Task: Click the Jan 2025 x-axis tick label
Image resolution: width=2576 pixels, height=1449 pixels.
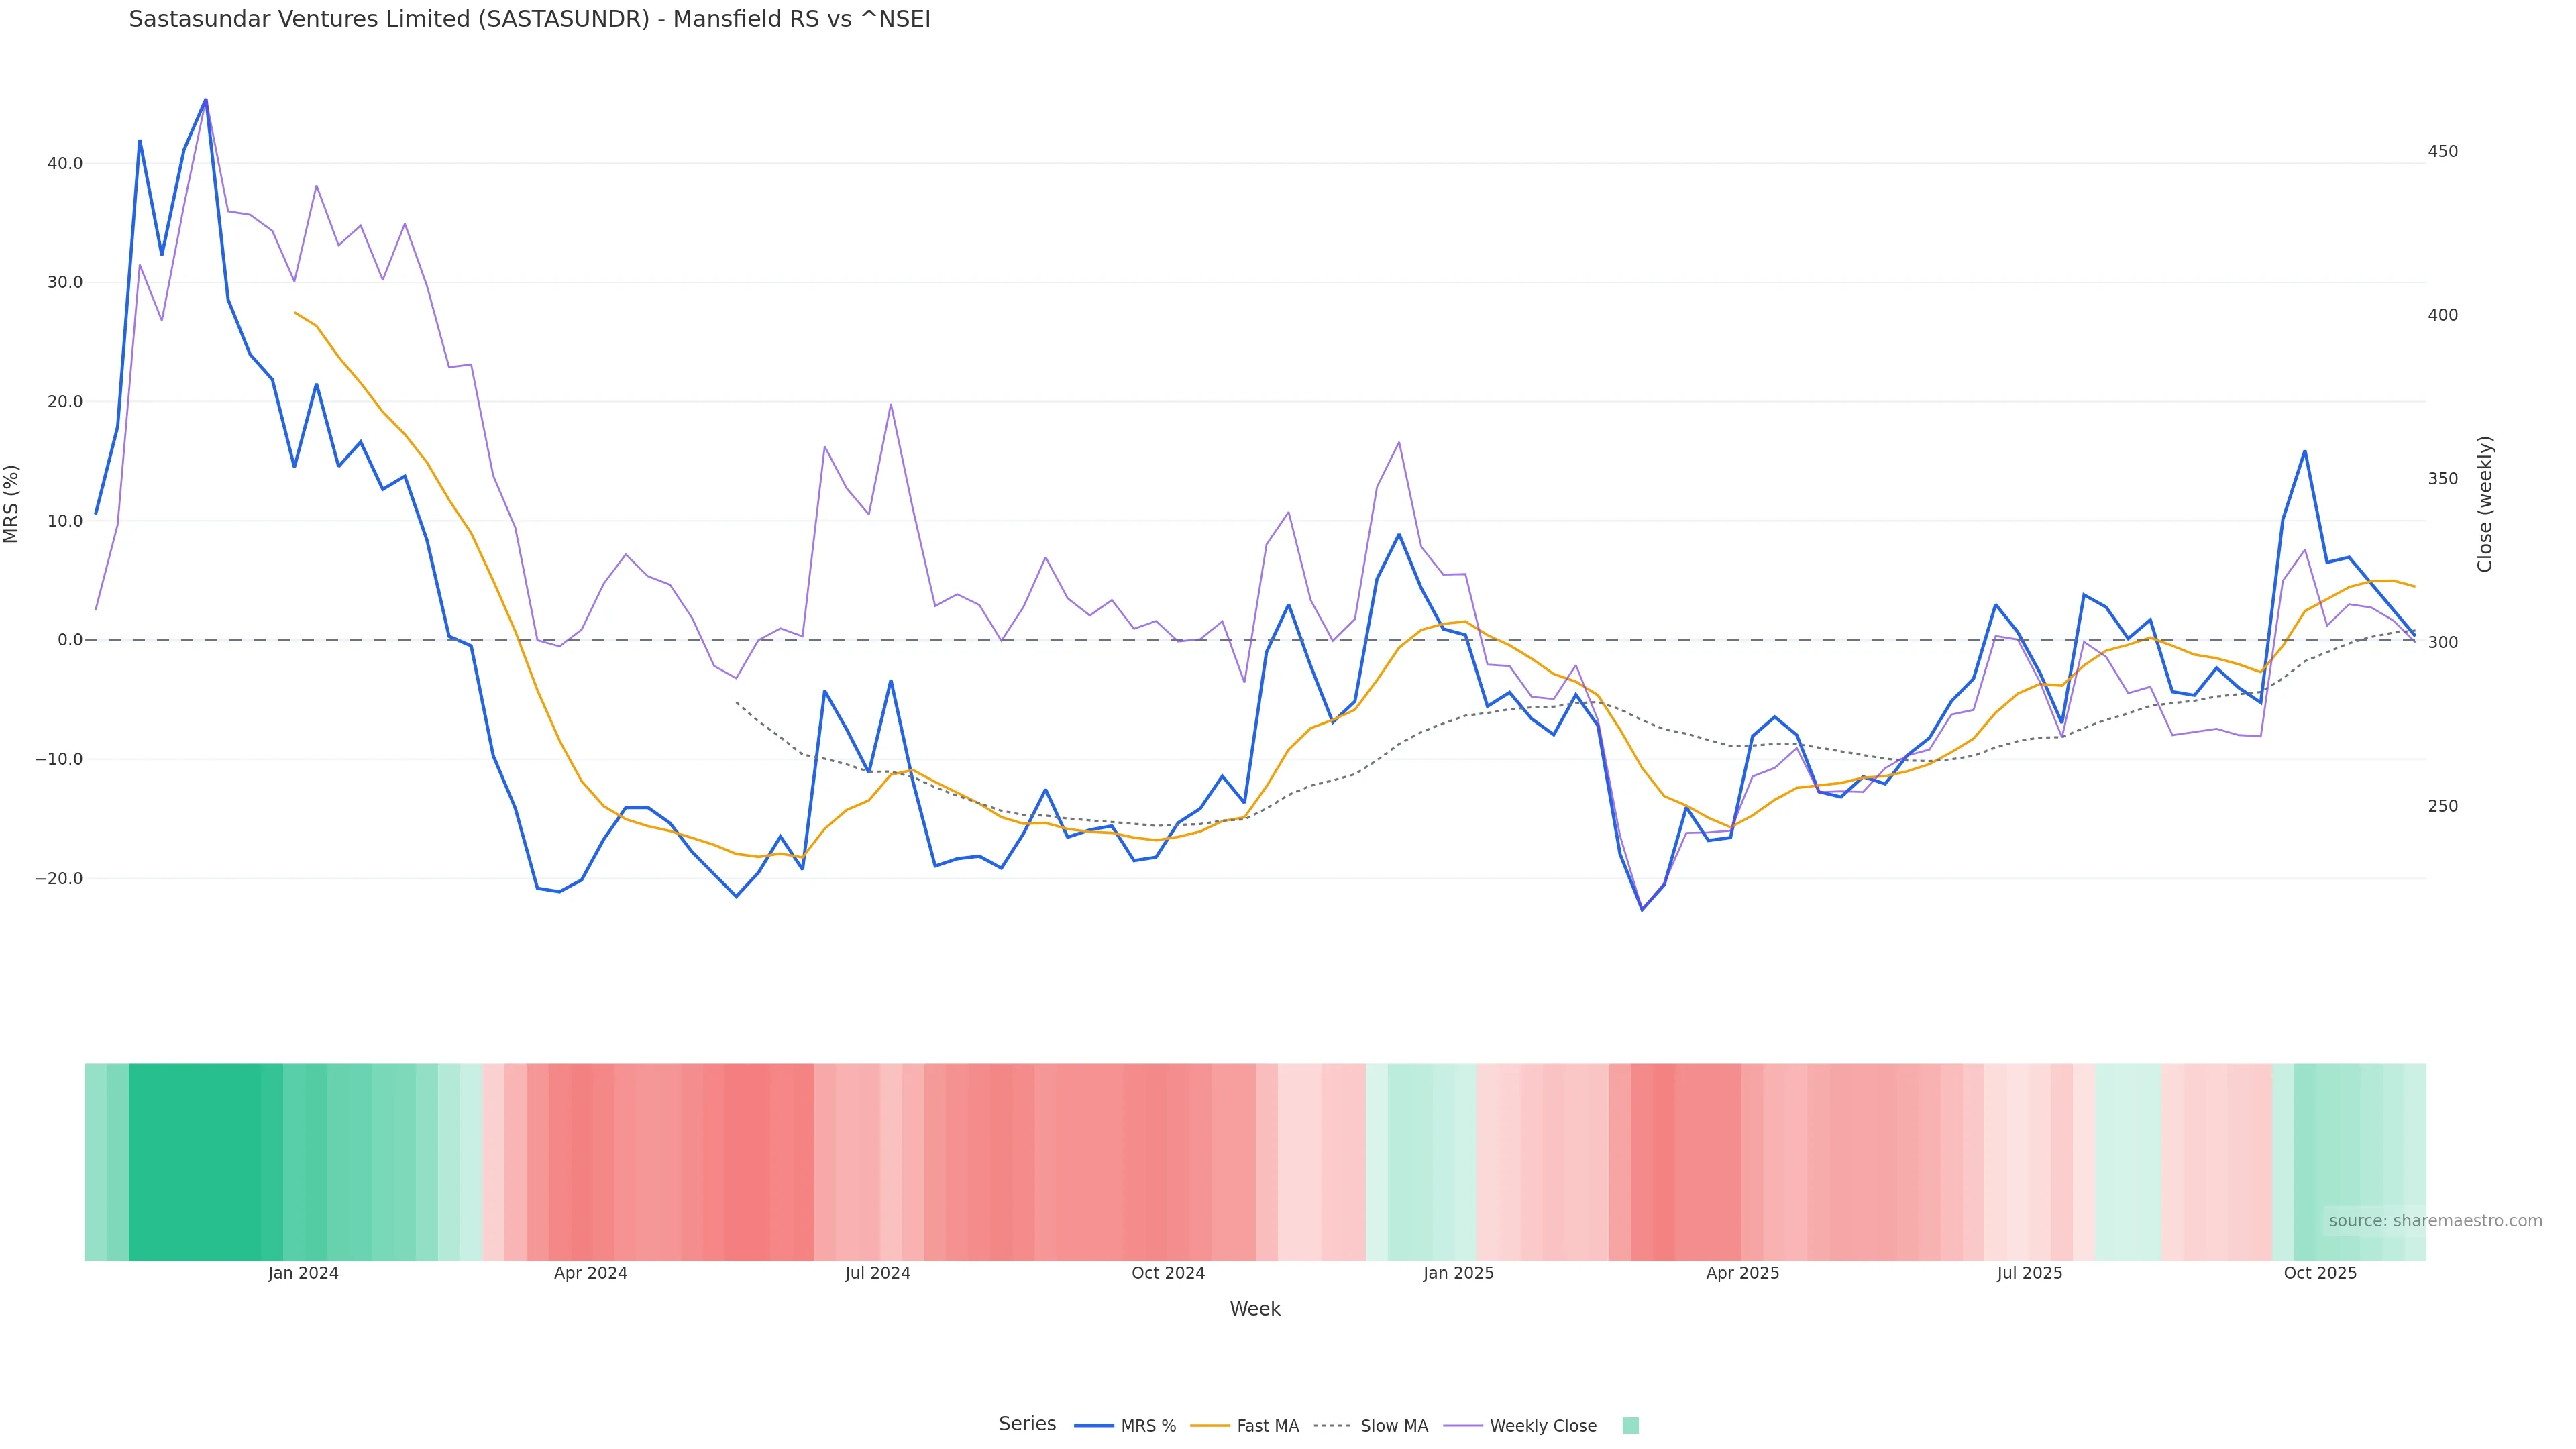Action: pos(1458,1273)
